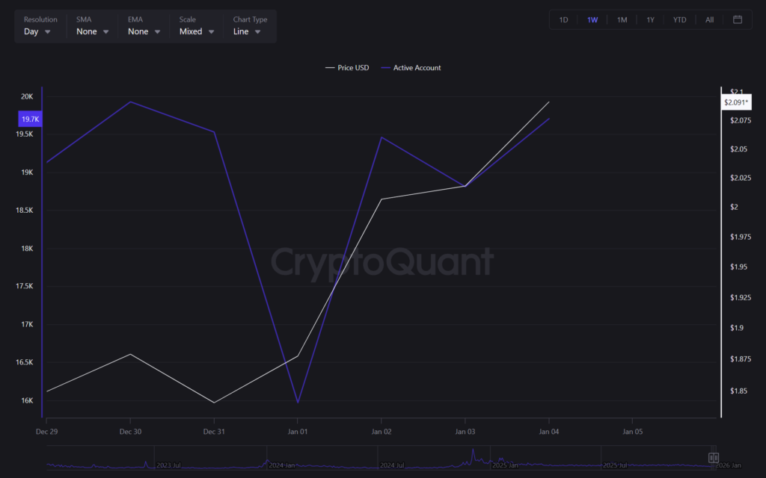Click the Jan 02 x-axis label

[x=382, y=431]
